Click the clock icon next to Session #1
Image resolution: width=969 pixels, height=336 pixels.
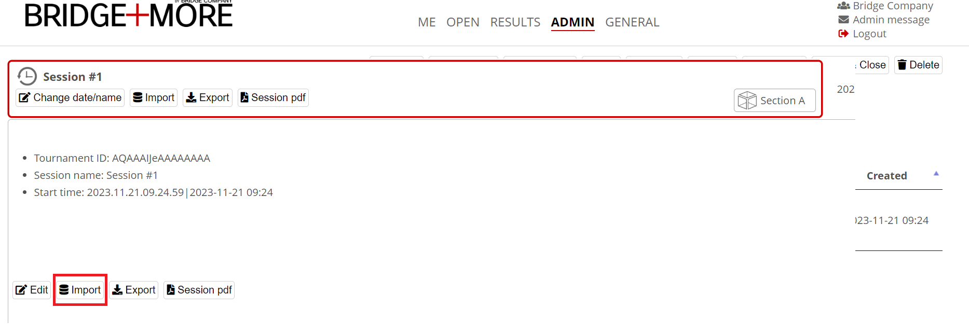click(x=27, y=76)
